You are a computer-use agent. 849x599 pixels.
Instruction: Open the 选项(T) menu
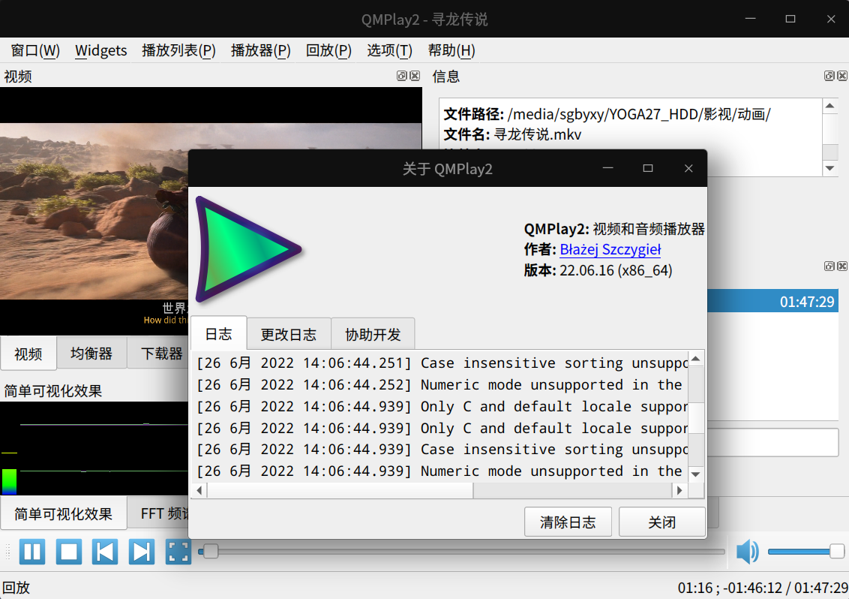tap(389, 51)
